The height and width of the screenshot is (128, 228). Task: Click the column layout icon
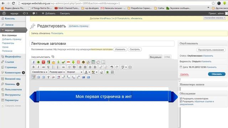point(103,62)
